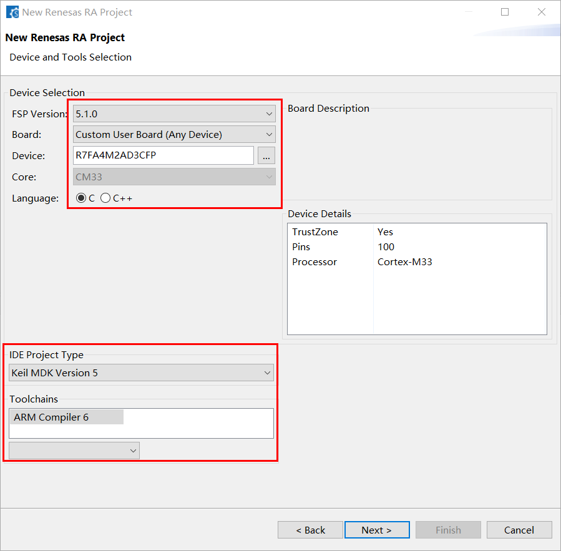Click the Renesas app icon in title bar
The height and width of the screenshot is (551, 561).
tap(12, 12)
